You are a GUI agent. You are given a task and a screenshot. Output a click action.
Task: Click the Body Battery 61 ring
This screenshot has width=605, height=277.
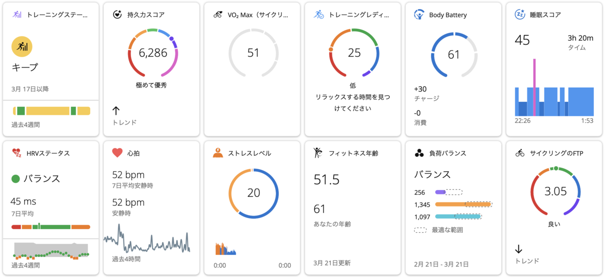click(x=454, y=54)
